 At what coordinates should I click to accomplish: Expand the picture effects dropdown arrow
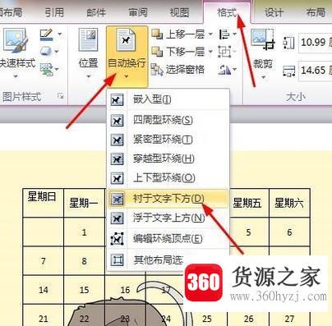pyautogui.click(x=57, y=52)
